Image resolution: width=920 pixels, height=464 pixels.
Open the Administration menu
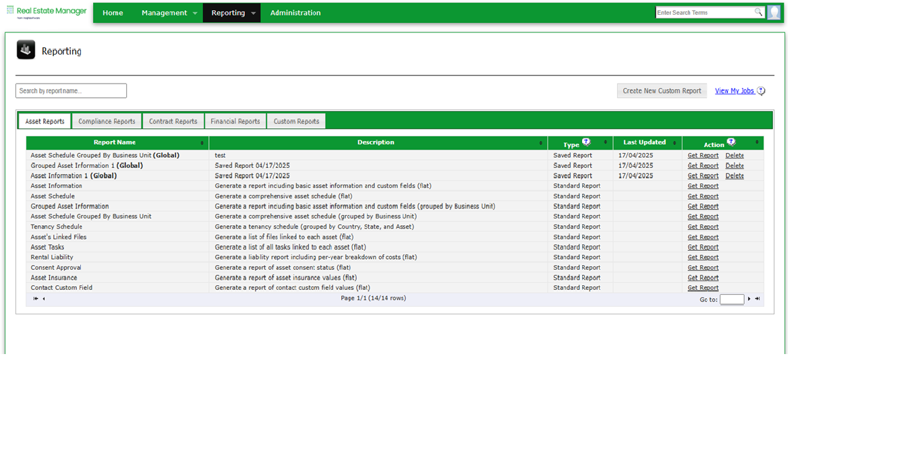click(x=295, y=13)
